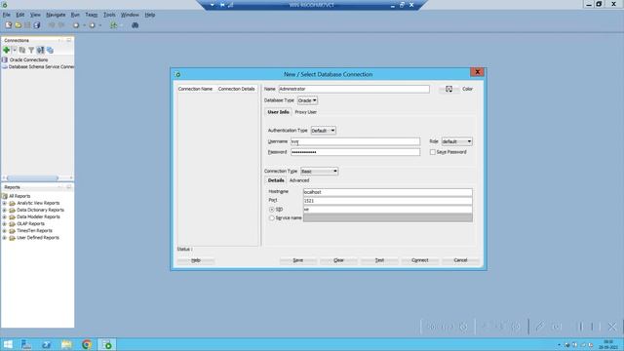The height and width of the screenshot is (351, 624).
Task: Click the Color chooser icon in dialog
Action: [x=448, y=89]
